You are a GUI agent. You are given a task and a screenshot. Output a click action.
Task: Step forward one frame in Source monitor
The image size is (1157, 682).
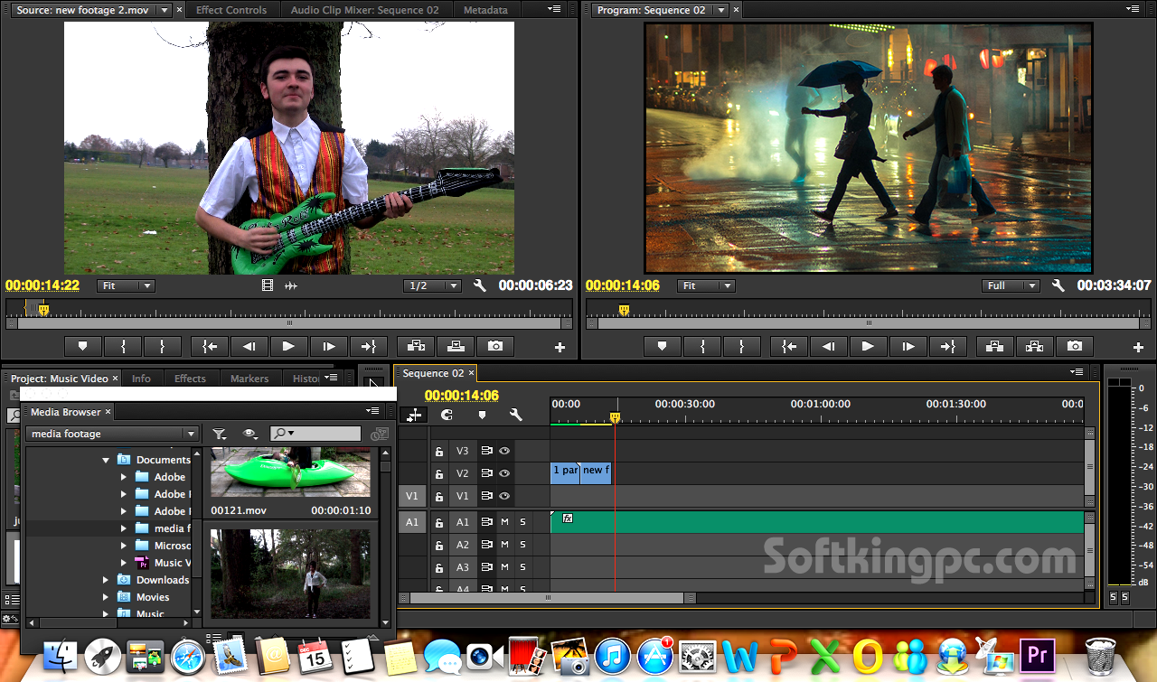coord(328,346)
